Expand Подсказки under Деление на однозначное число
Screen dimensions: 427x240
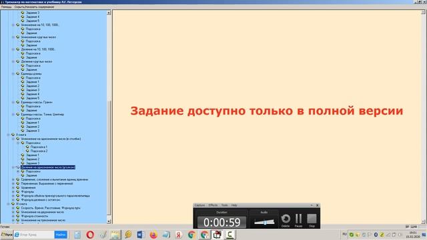click(x=18, y=171)
